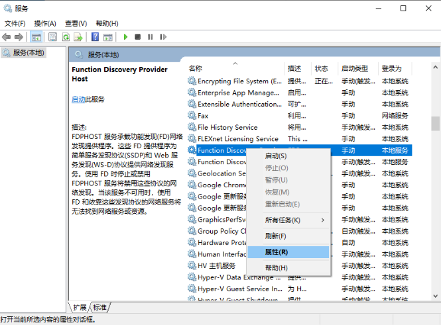Click gear icon beside HV 主机服务
441x325 pixels.
[192, 265]
